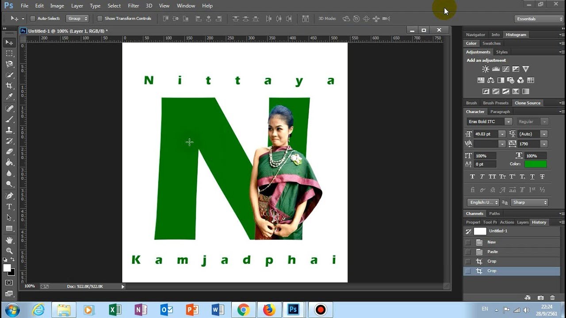Select the Eraser tool
Viewport: 566px width, 318px height.
point(9,151)
